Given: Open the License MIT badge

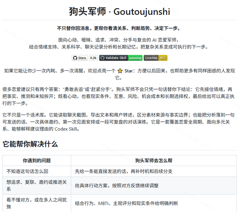Looking at the screenshot, I should (156, 58).
